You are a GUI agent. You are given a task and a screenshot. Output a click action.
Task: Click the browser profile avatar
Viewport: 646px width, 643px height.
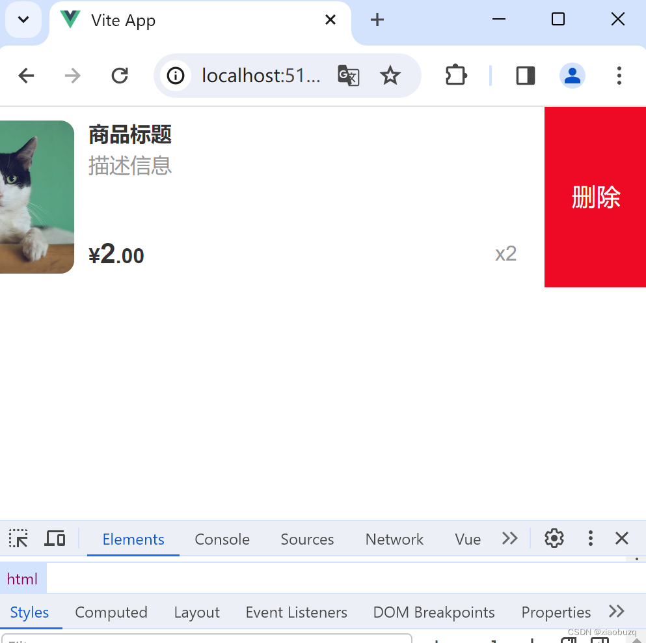pyautogui.click(x=572, y=76)
